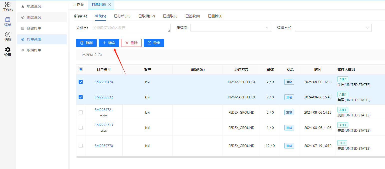Screen dimensions: 385x169
Task: Switch to 已提取(0) tab
Action: click(170, 16)
